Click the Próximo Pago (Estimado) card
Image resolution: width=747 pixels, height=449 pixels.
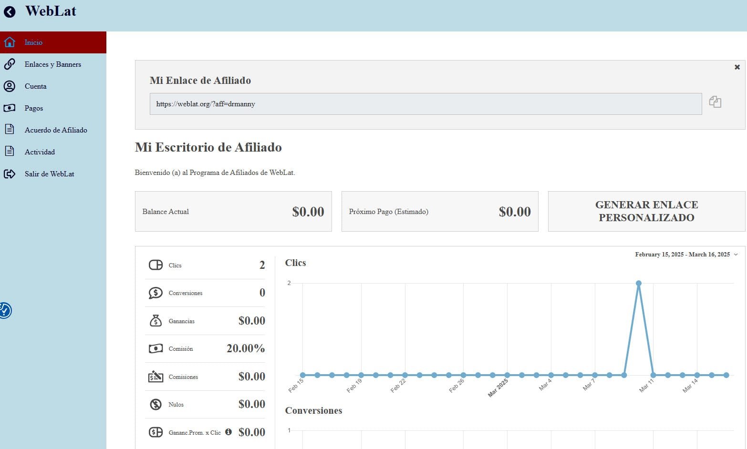(x=439, y=212)
